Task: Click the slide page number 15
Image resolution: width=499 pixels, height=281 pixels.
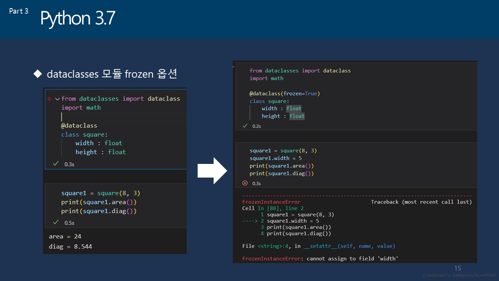Action: click(458, 268)
